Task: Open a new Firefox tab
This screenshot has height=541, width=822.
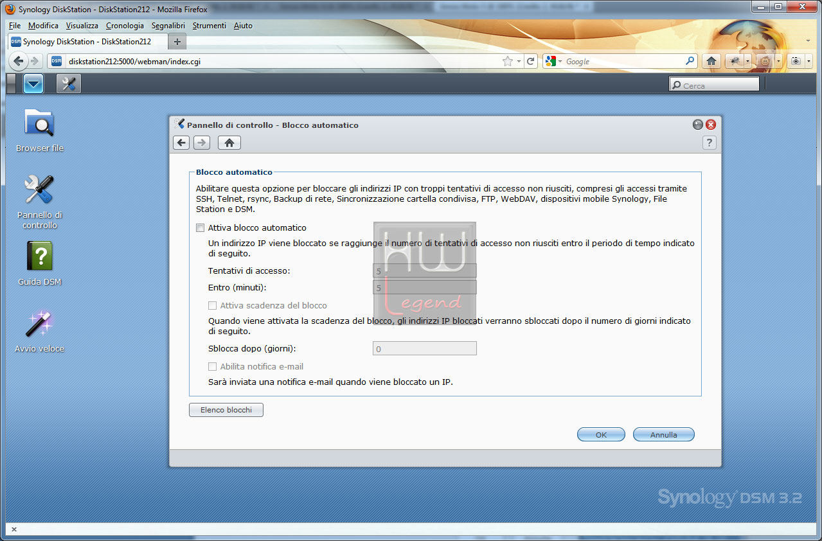Action: click(x=177, y=42)
